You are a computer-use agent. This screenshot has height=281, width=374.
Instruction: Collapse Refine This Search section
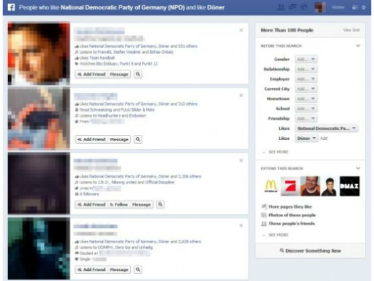coord(358,46)
